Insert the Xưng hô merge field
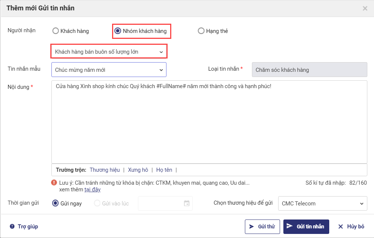Screen dimensions: 374x238 pos(138,170)
